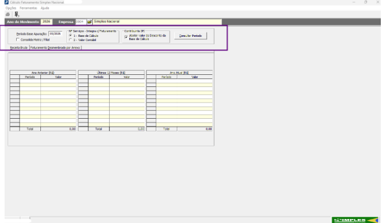Image resolution: width=382 pixels, height=223 pixels.
Task: Enable Consolida Matriz / Filial checkbox
Action: point(18,39)
